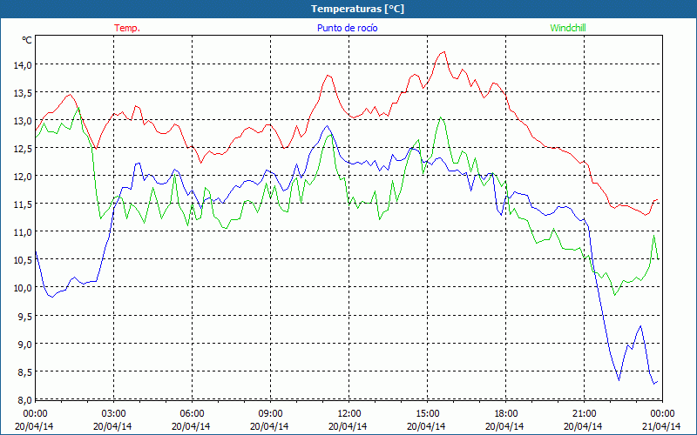Click the 11,0 y-axis value
The width and height of the screenshot is (697, 435).
click(23, 231)
